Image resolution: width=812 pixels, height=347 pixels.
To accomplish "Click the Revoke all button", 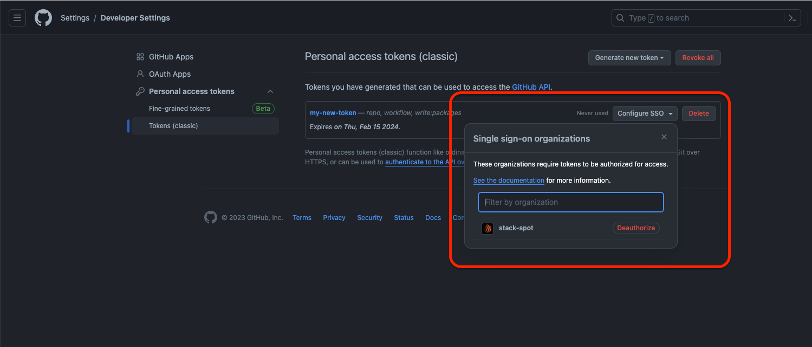I will (698, 58).
